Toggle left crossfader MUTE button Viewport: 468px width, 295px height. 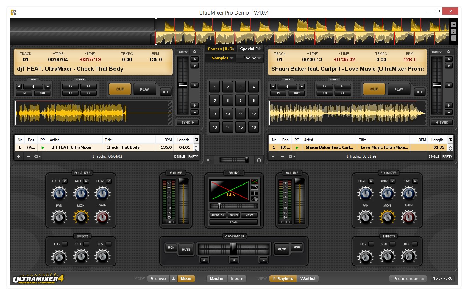click(x=186, y=249)
